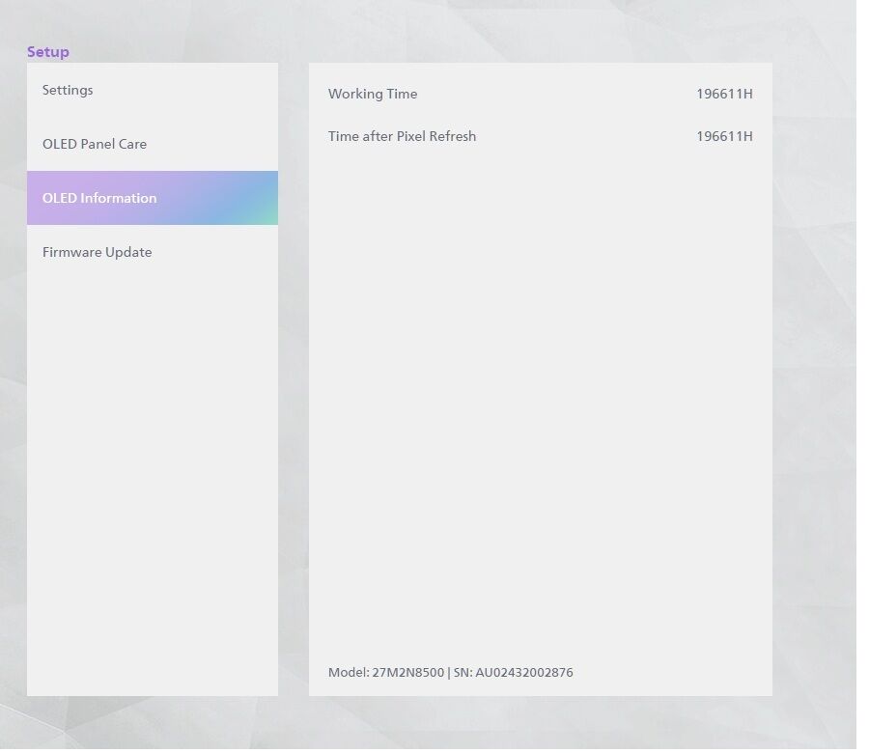Click the Working Time value 196611H
This screenshot has width=869, height=753.
pos(724,95)
